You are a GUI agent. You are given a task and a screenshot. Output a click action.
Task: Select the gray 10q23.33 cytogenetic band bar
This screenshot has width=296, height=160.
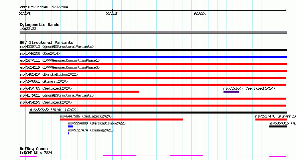point(153,32)
